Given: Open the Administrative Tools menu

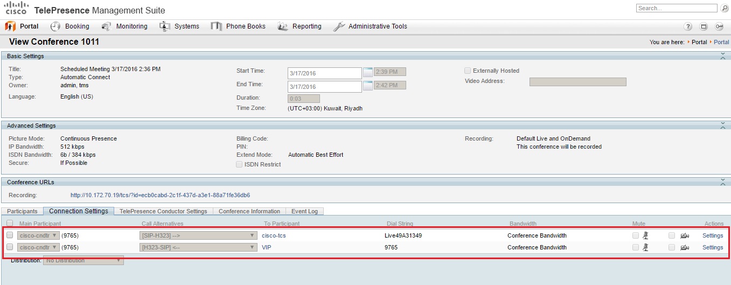Looking at the screenshot, I should pyautogui.click(x=370, y=26).
